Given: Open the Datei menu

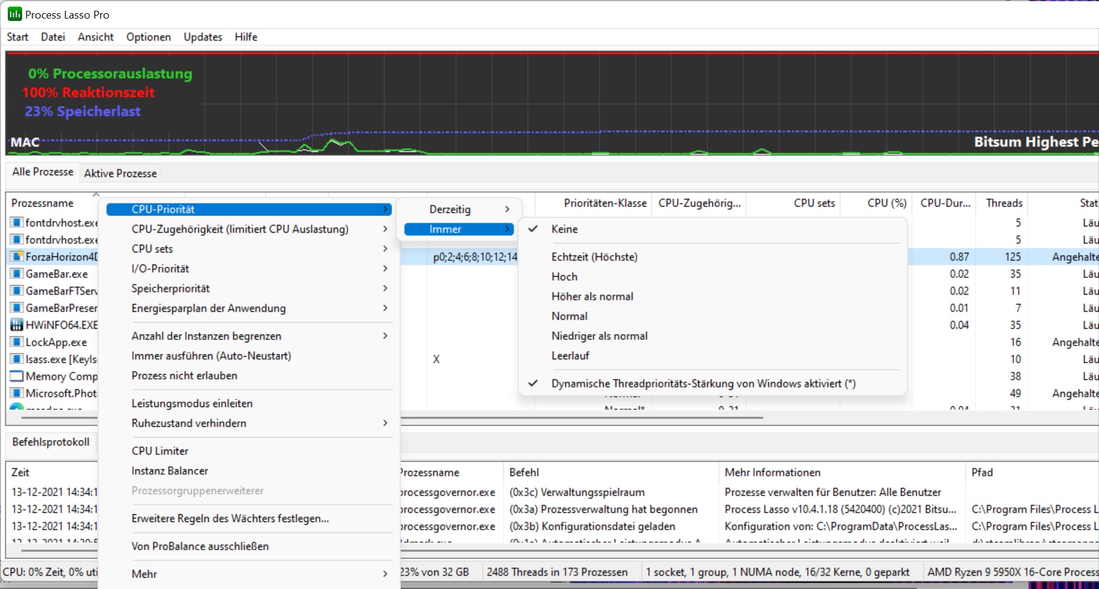Looking at the screenshot, I should click(53, 37).
